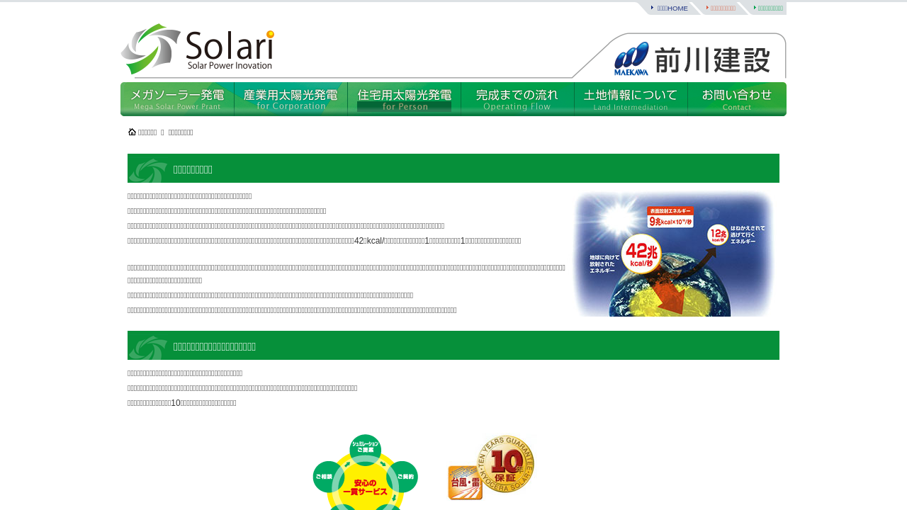Click the HOME link at top
907x510 pixels.
[x=672, y=8]
